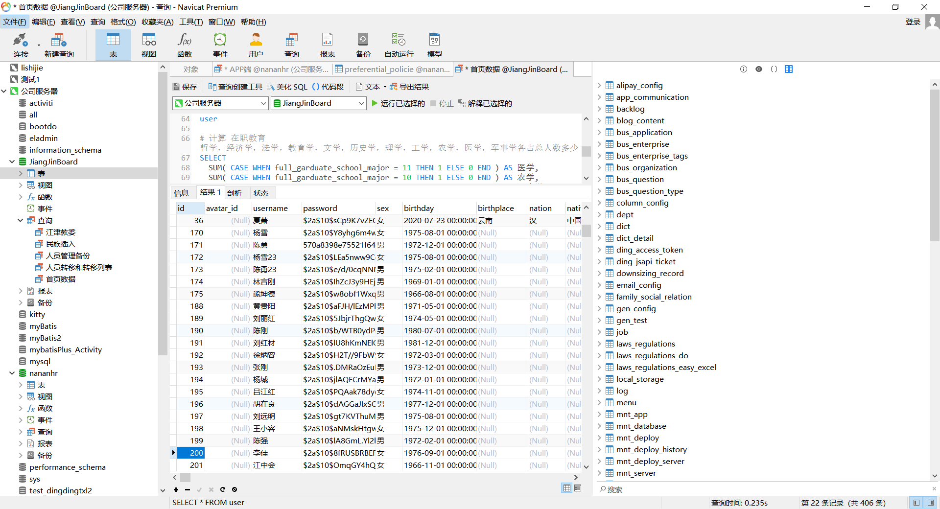
Task: Click the info icon in right panel
Action: click(x=744, y=69)
